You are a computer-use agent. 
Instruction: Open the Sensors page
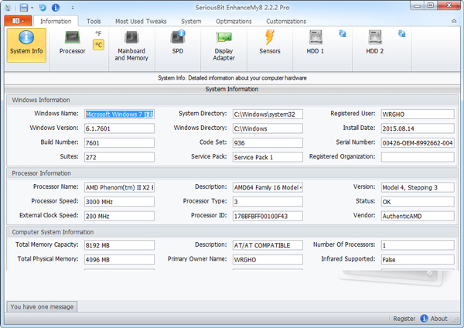click(x=270, y=43)
